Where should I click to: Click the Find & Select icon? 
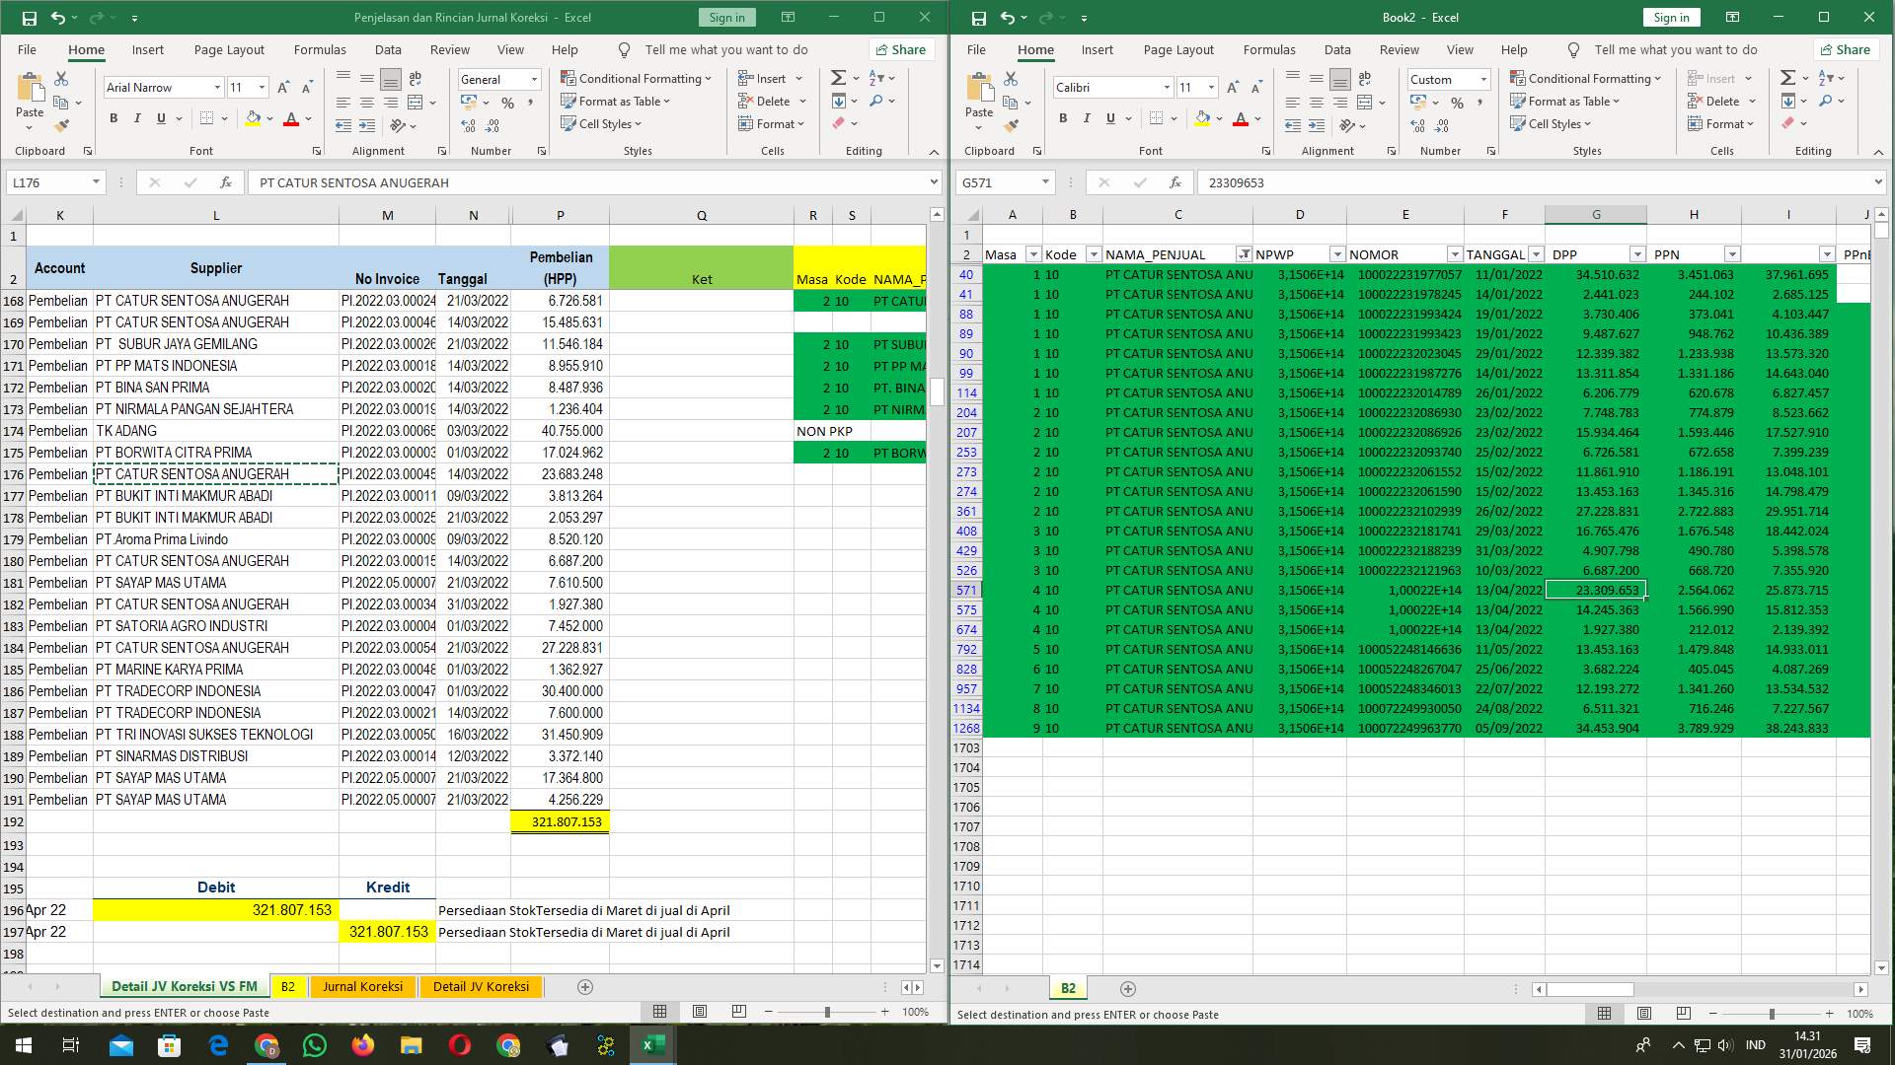click(876, 101)
